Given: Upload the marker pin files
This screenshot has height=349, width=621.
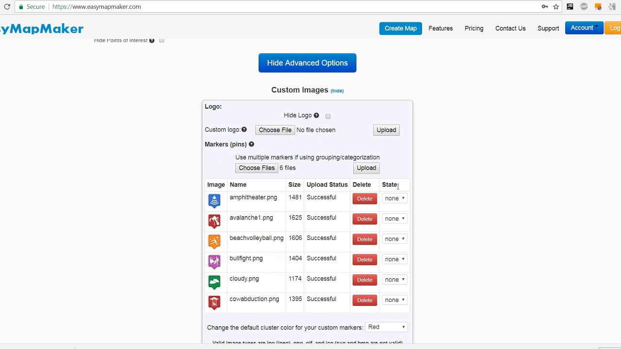Looking at the screenshot, I should 366,168.
